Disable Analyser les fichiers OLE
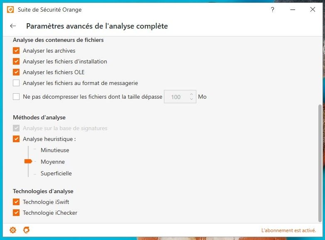This screenshot has height=240, width=325. [x=16, y=72]
